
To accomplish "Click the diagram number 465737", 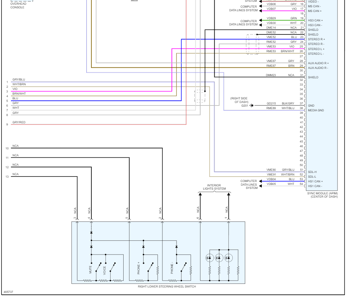I will [x=8, y=292].
